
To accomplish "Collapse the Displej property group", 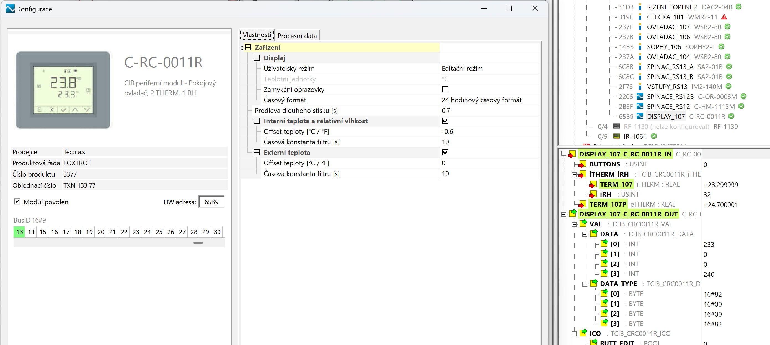I will [257, 58].
